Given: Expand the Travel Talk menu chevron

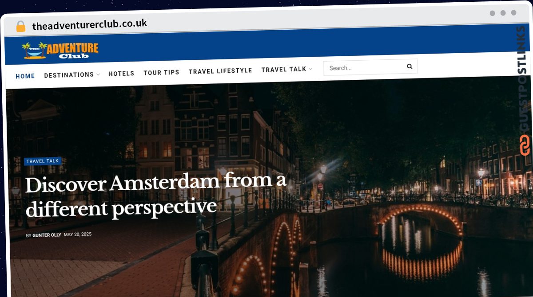Looking at the screenshot, I should tap(310, 69).
